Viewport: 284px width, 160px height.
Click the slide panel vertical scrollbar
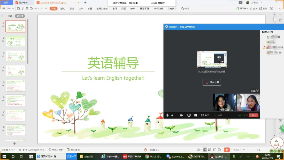[28, 42]
